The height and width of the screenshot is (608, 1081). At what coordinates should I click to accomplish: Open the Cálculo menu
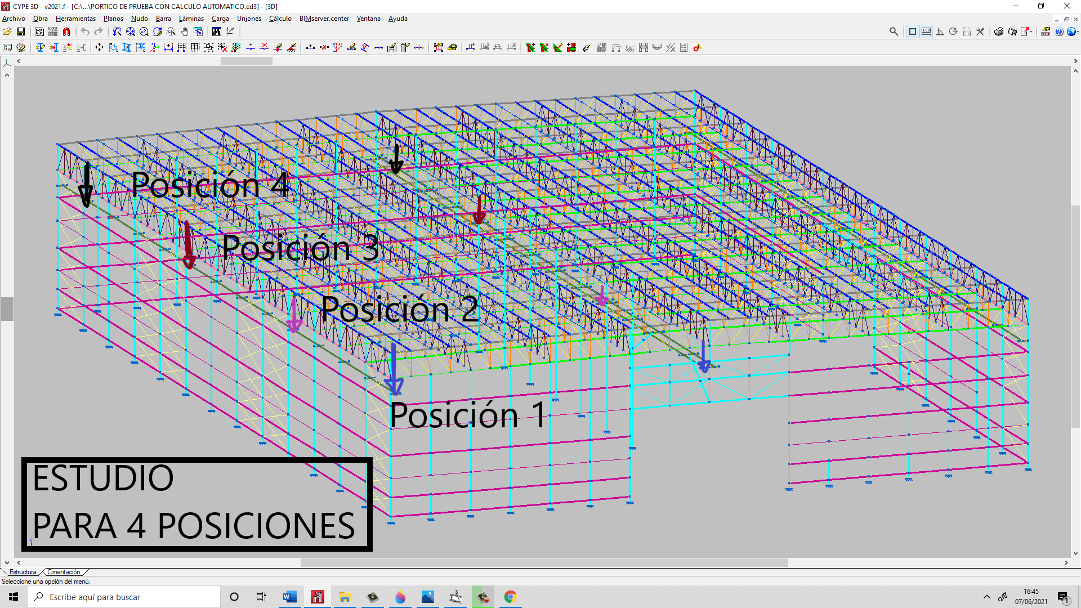click(280, 19)
